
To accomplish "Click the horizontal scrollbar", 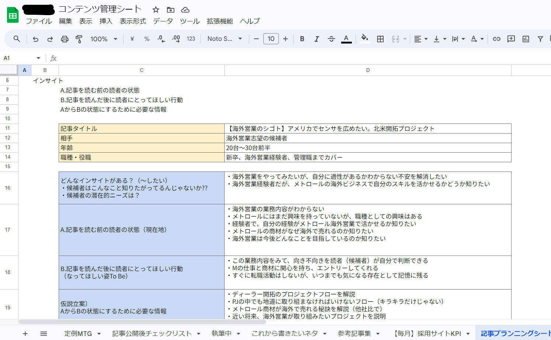I will 142,322.
